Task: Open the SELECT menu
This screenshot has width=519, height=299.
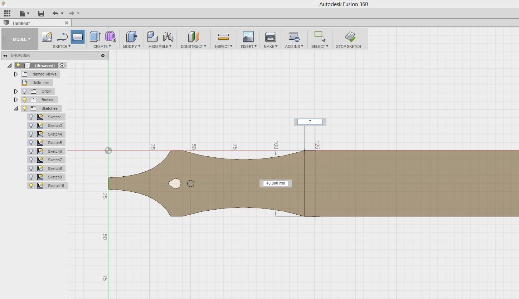Action: [x=320, y=46]
